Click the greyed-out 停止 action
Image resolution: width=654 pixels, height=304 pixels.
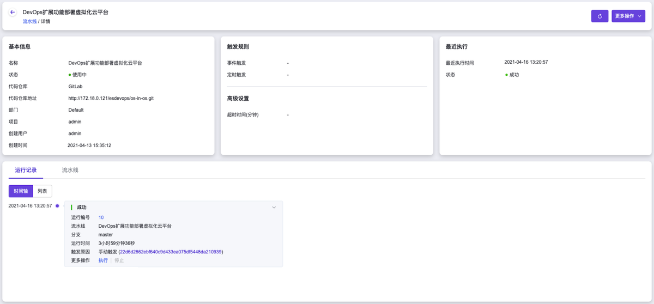(x=119, y=260)
